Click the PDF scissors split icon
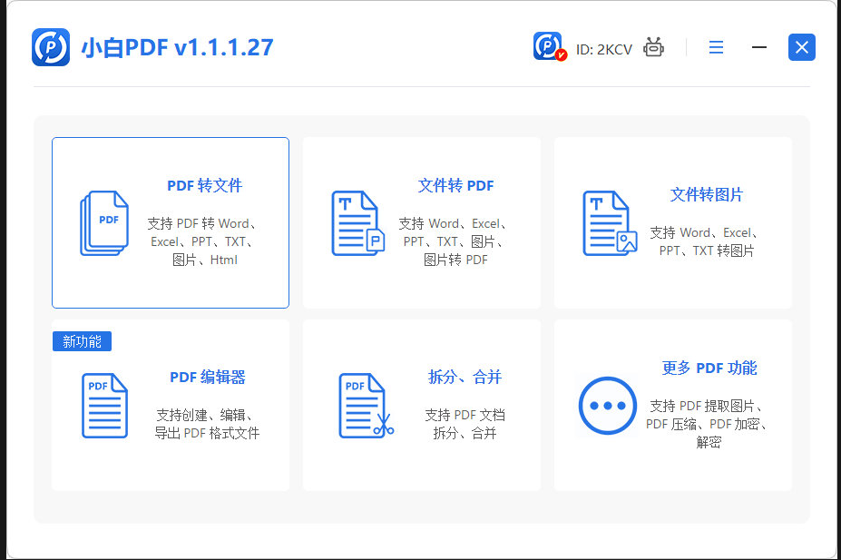The height and width of the screenshot is (560, 841). tap(367, 406)
